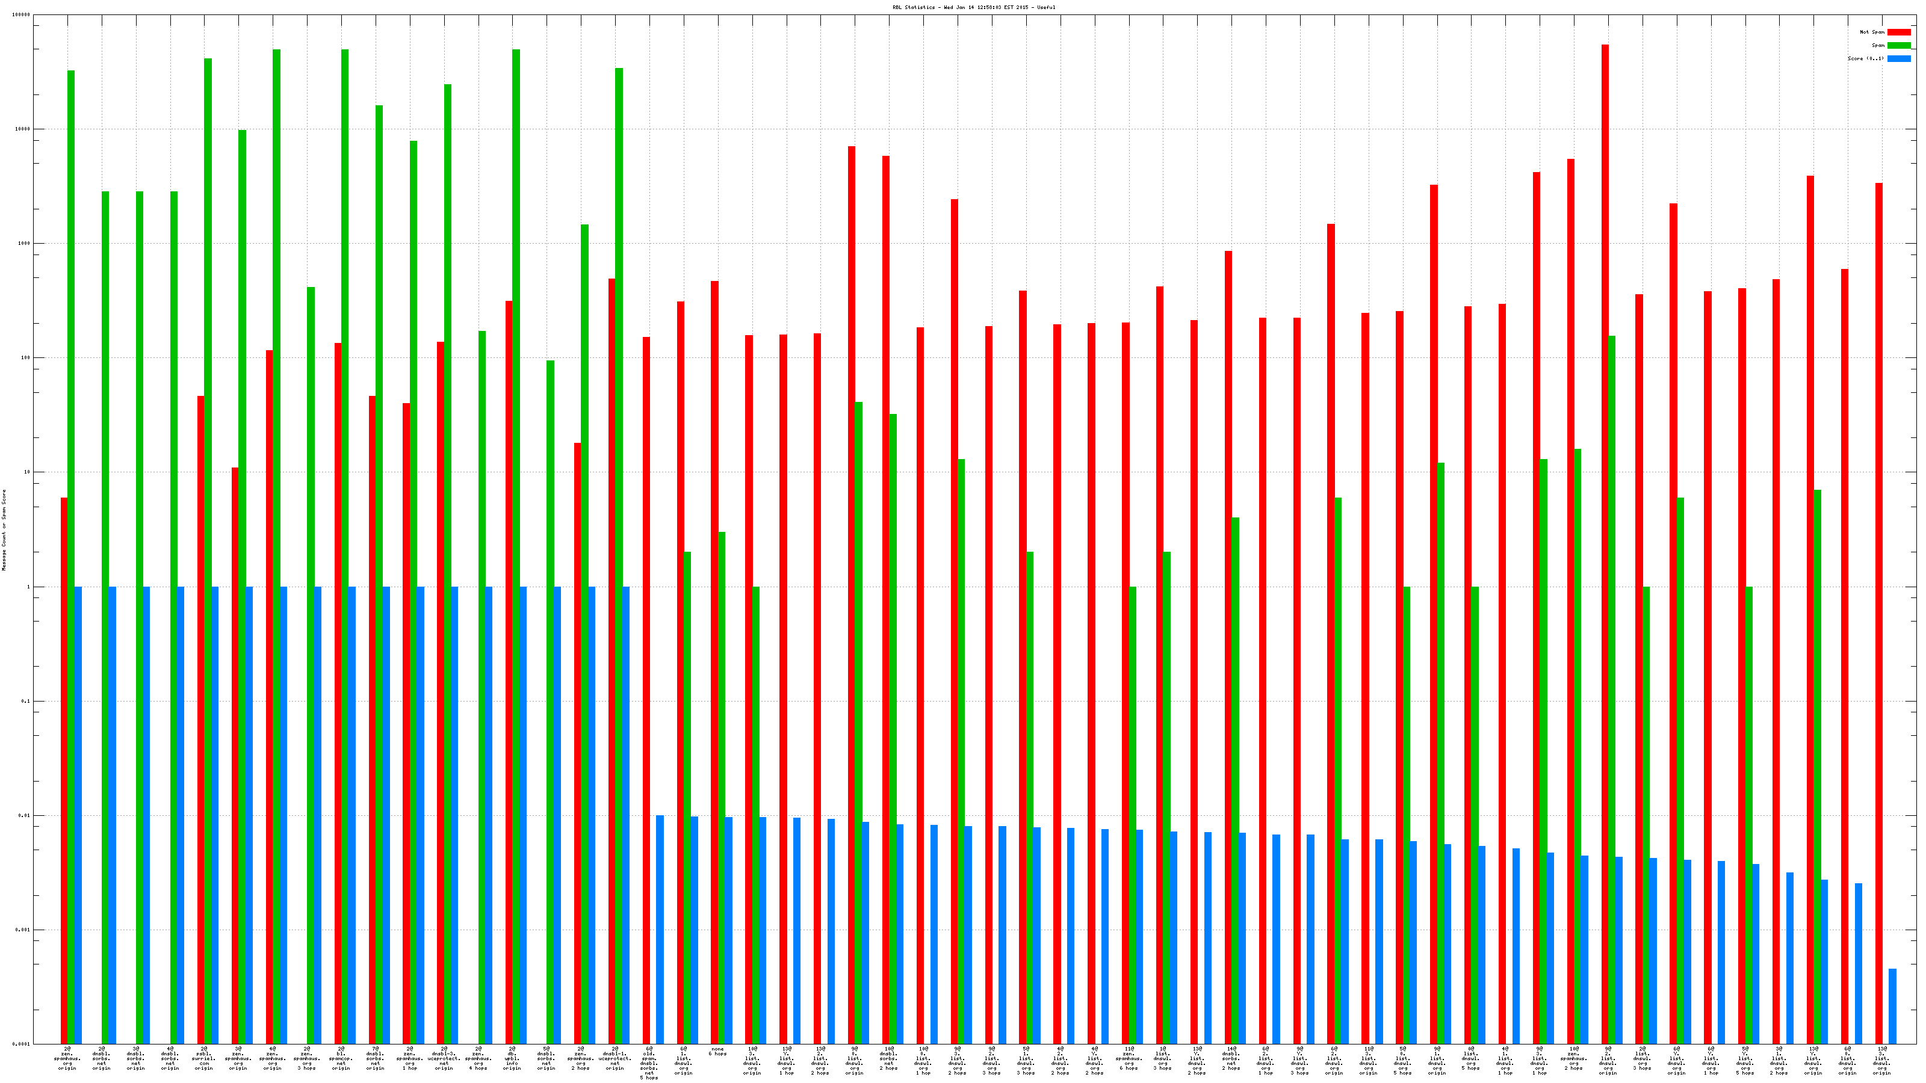Click the blue Score legend swatch
This screenshot has width=1926, height=1083.
click(1898, 58)
